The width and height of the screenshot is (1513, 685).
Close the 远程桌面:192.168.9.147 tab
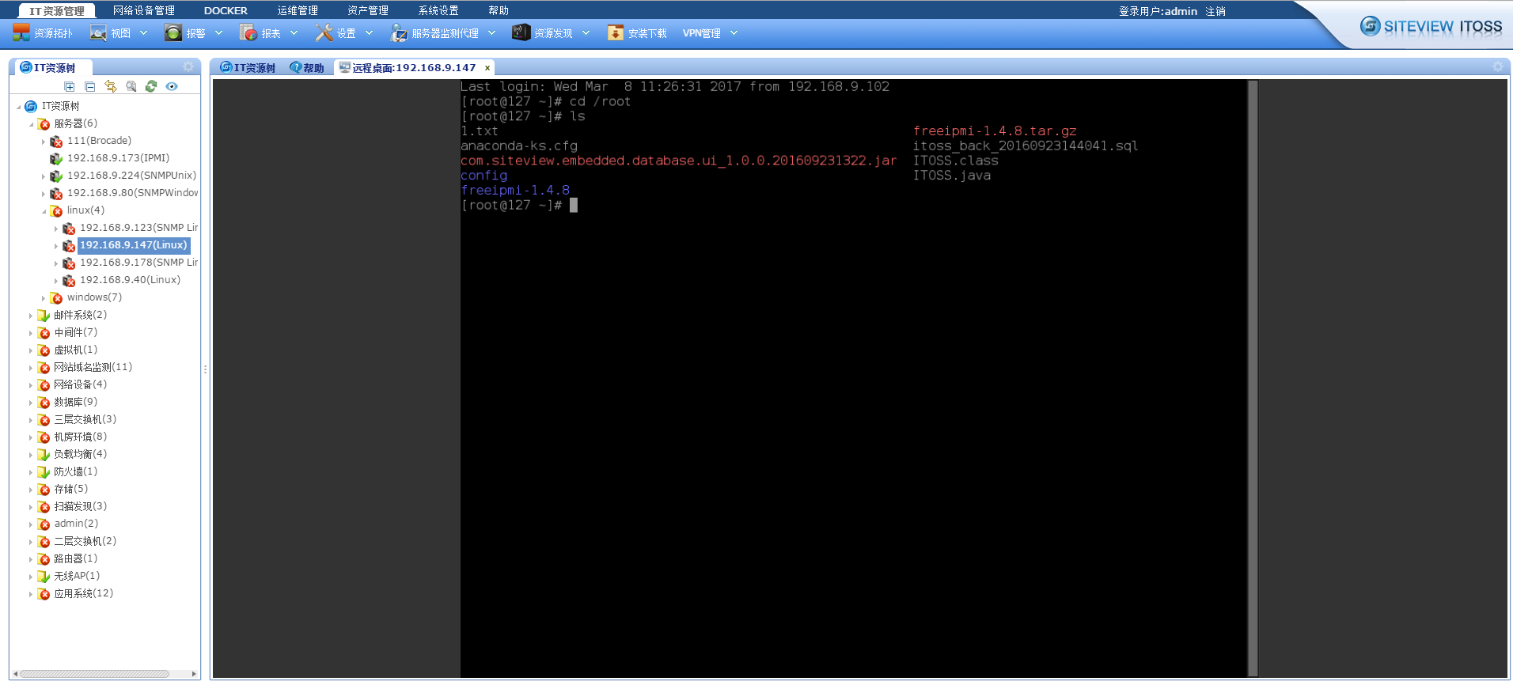point(487,68)
